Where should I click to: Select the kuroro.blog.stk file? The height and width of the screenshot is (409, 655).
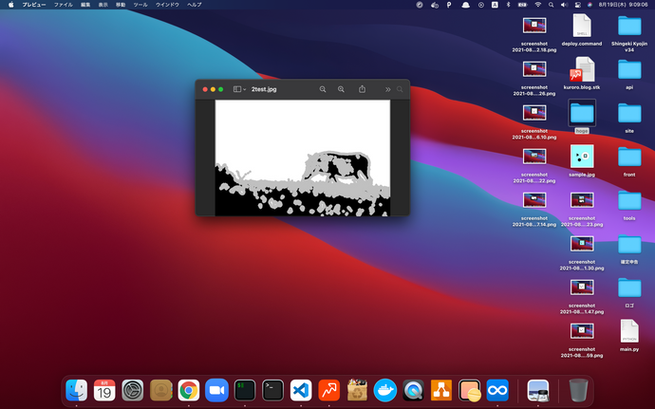582,73
